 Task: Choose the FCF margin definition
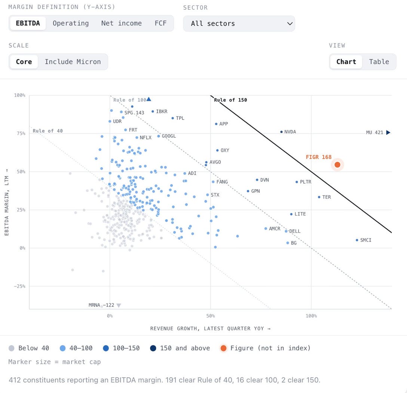click(x=160, y=23)
